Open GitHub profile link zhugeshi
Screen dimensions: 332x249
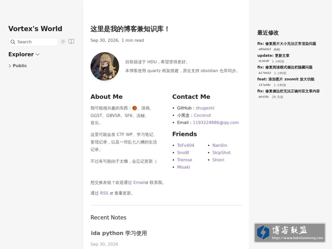pos(205,108)
